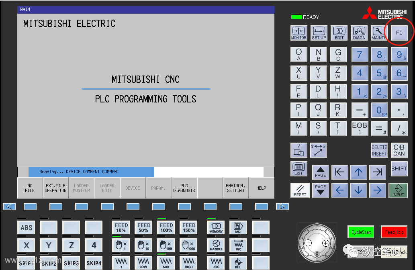
Task: Toggle MEMORY mode key
Action: pos(216,227)
